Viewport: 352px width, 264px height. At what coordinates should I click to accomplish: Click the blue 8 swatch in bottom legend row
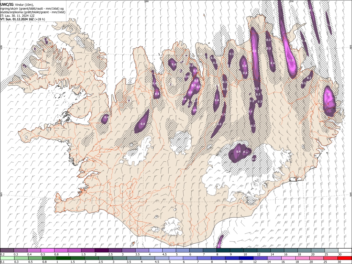pyautogui.click(x=218, y=258)
